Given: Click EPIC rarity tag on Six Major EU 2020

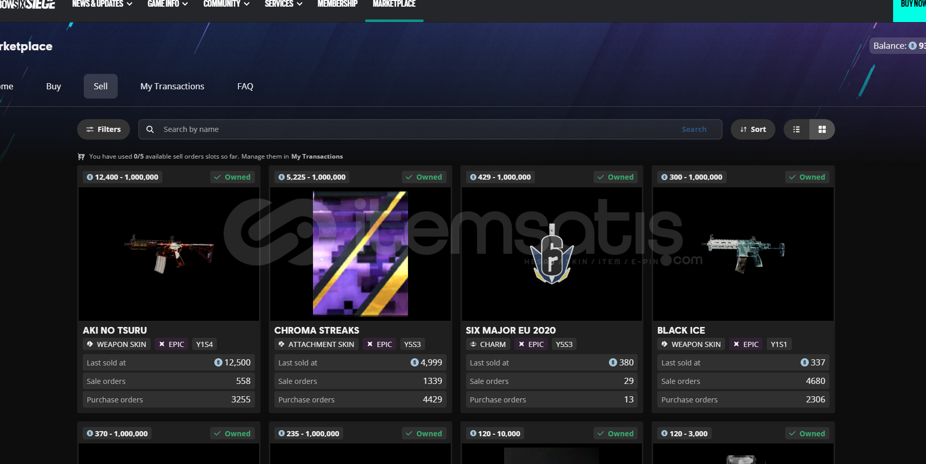Looking at the screenshot, I should pos(531,344).
